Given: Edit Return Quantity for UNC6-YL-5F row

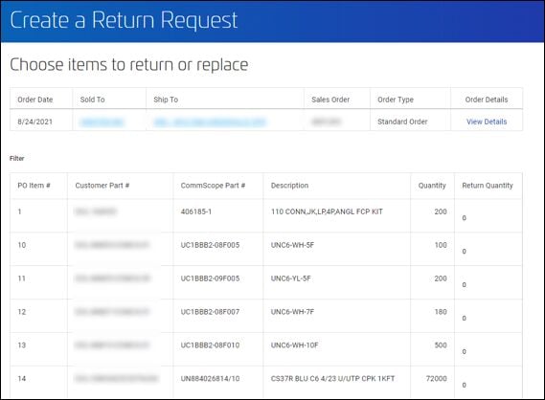Looking at the screenshot, I should coord(464,285).
